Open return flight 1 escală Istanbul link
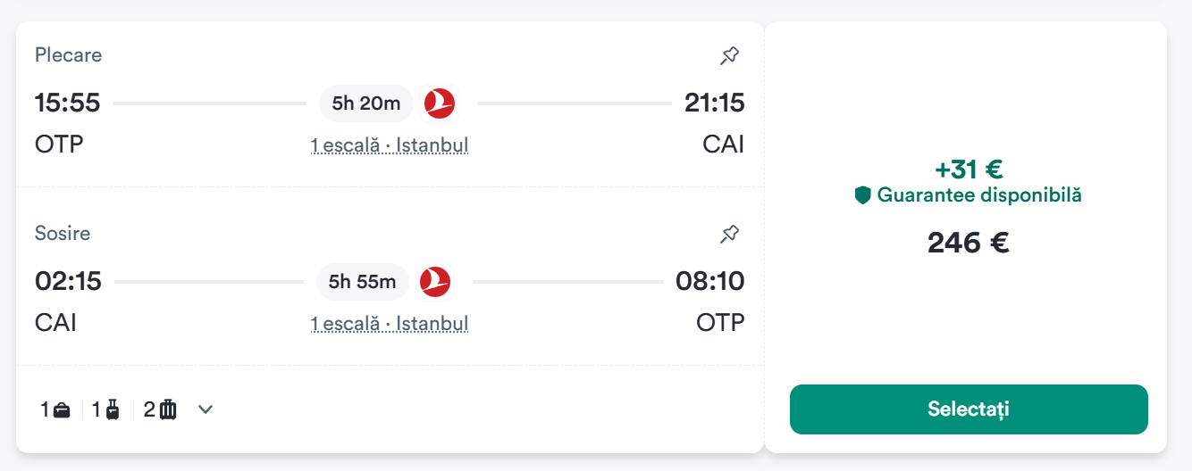The height and width of the screenshot is (471, 1192). point(390,324)
